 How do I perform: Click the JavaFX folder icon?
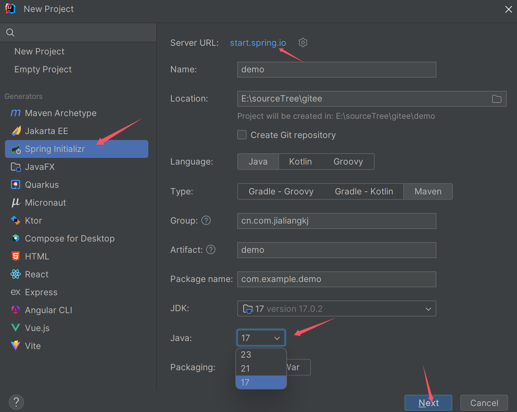pyautogui.click(x=16, y=167)
